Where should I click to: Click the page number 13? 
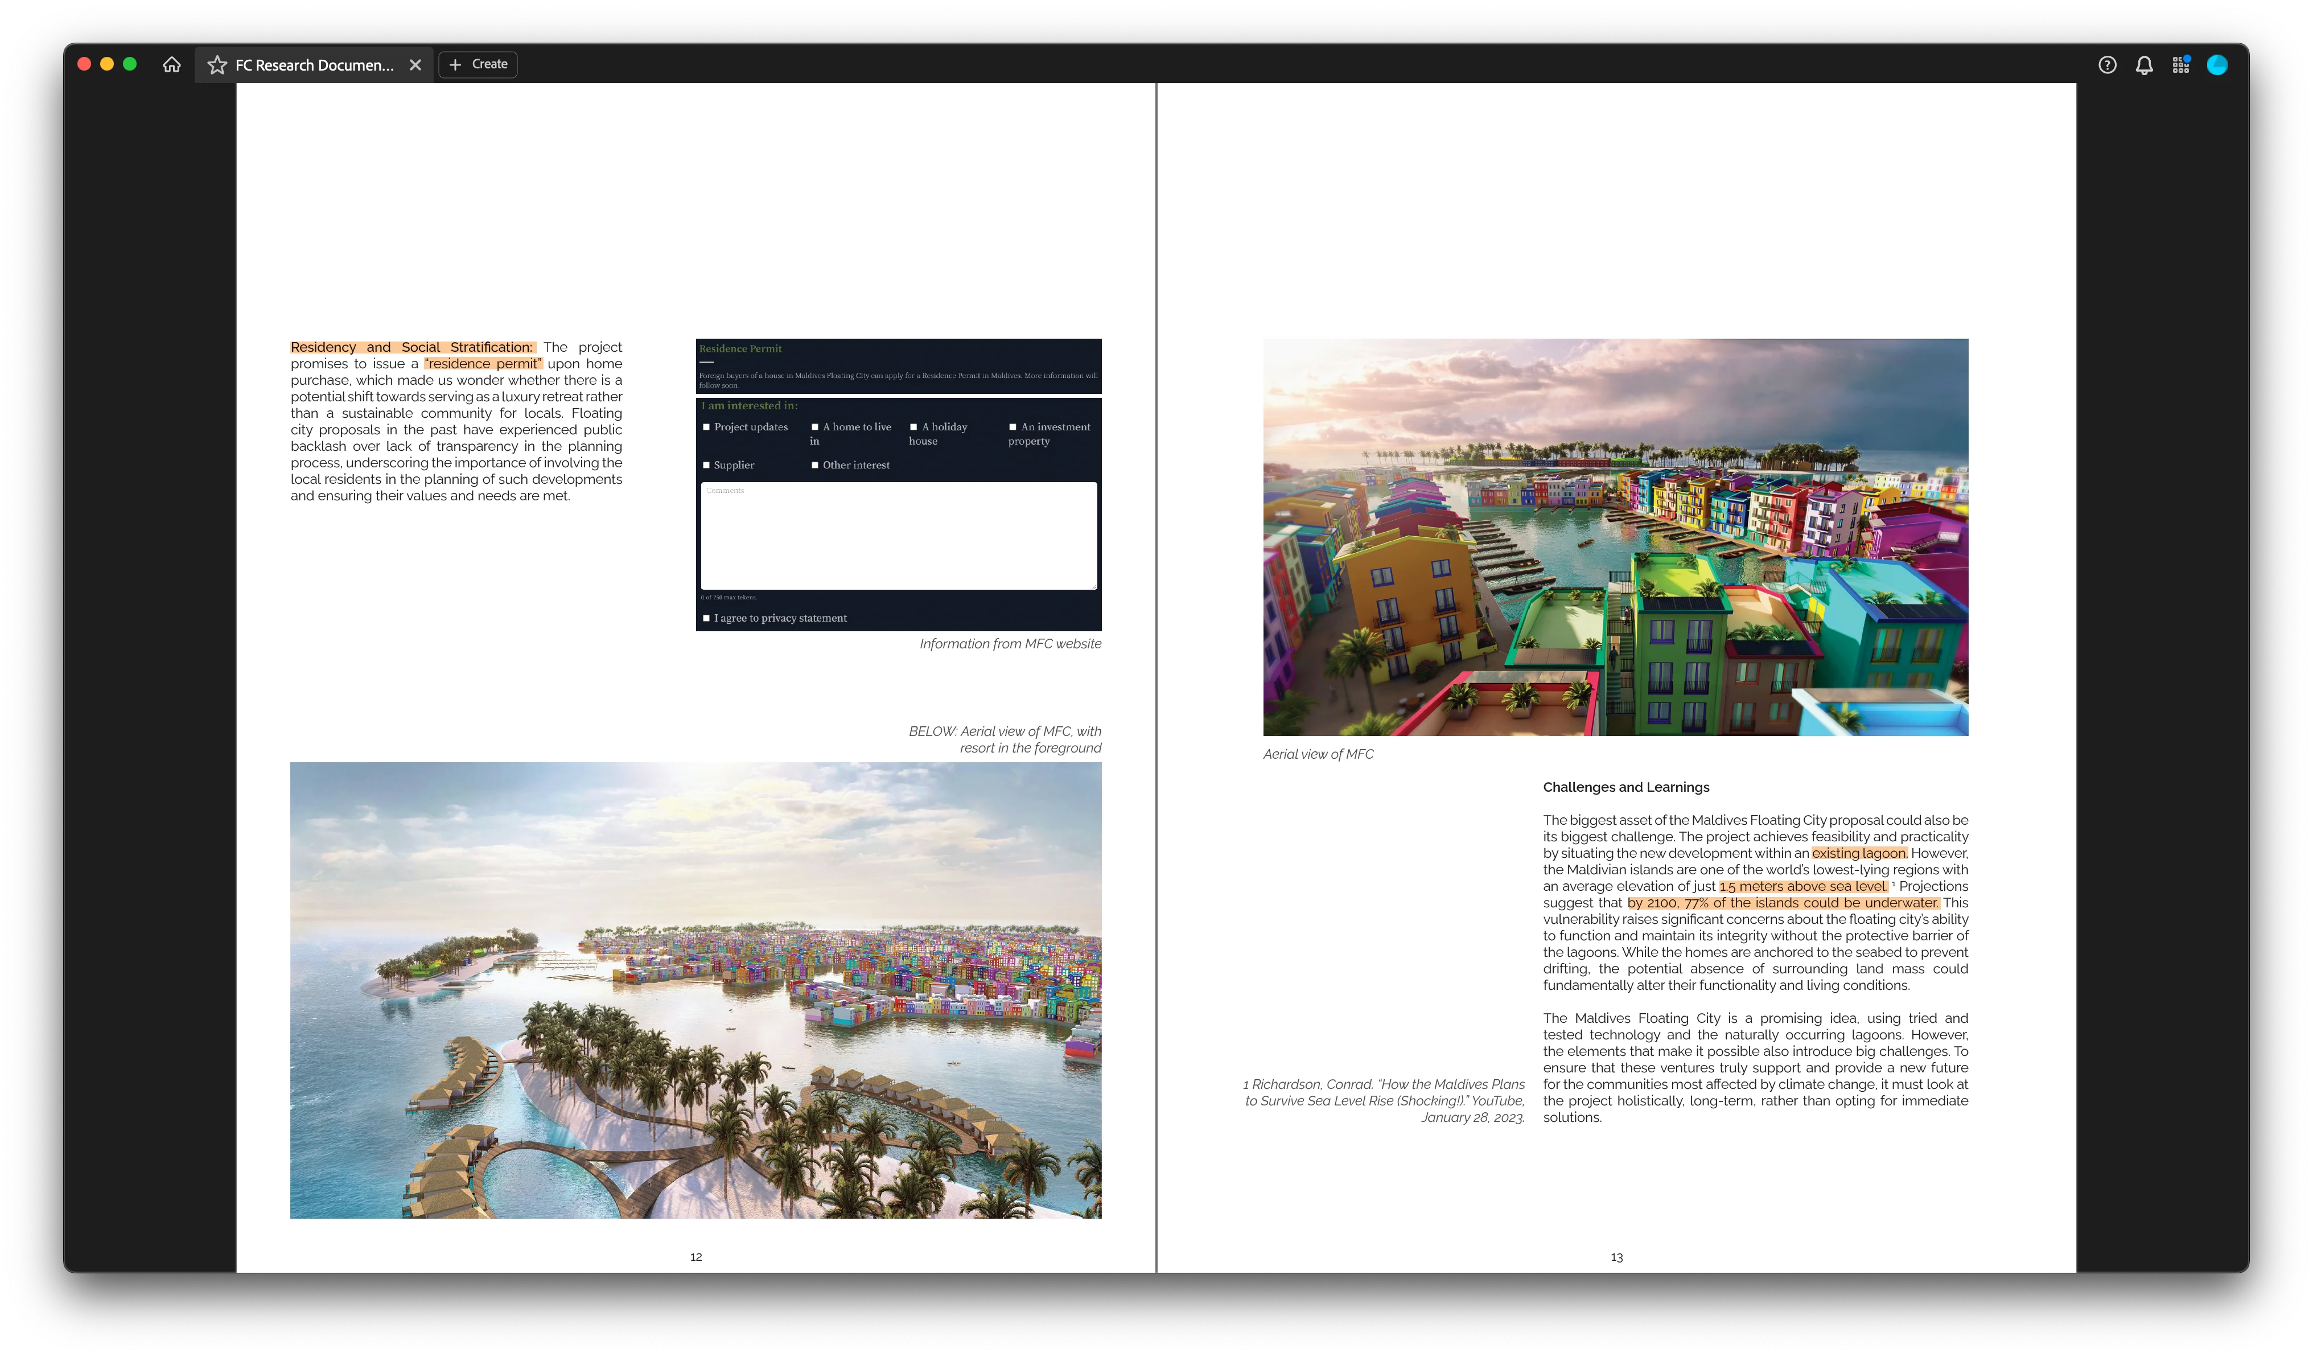(x=1616, y=1257)
